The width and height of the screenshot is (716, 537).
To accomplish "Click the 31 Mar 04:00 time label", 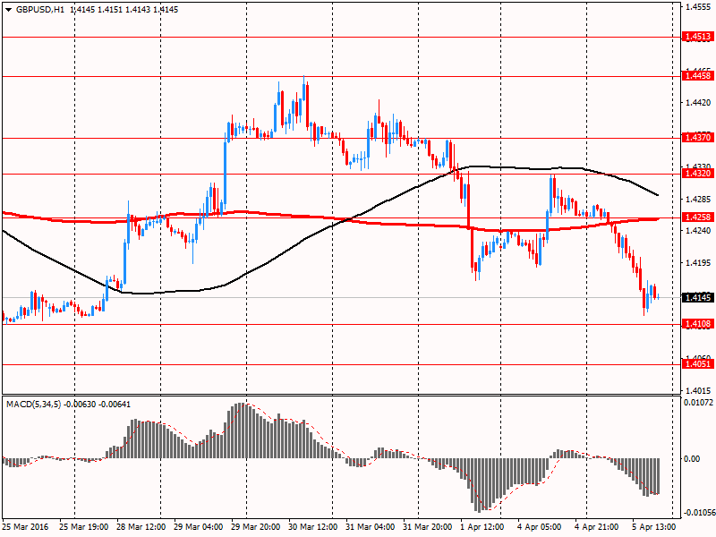I will 371,527.
